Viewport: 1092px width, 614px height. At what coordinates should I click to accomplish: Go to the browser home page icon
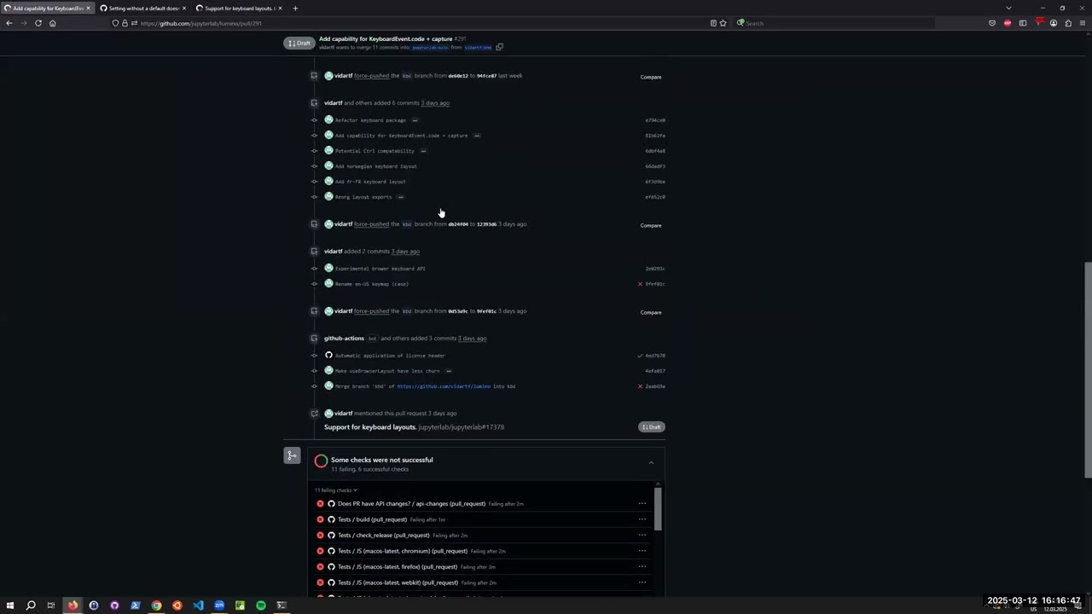coord(52,23)
